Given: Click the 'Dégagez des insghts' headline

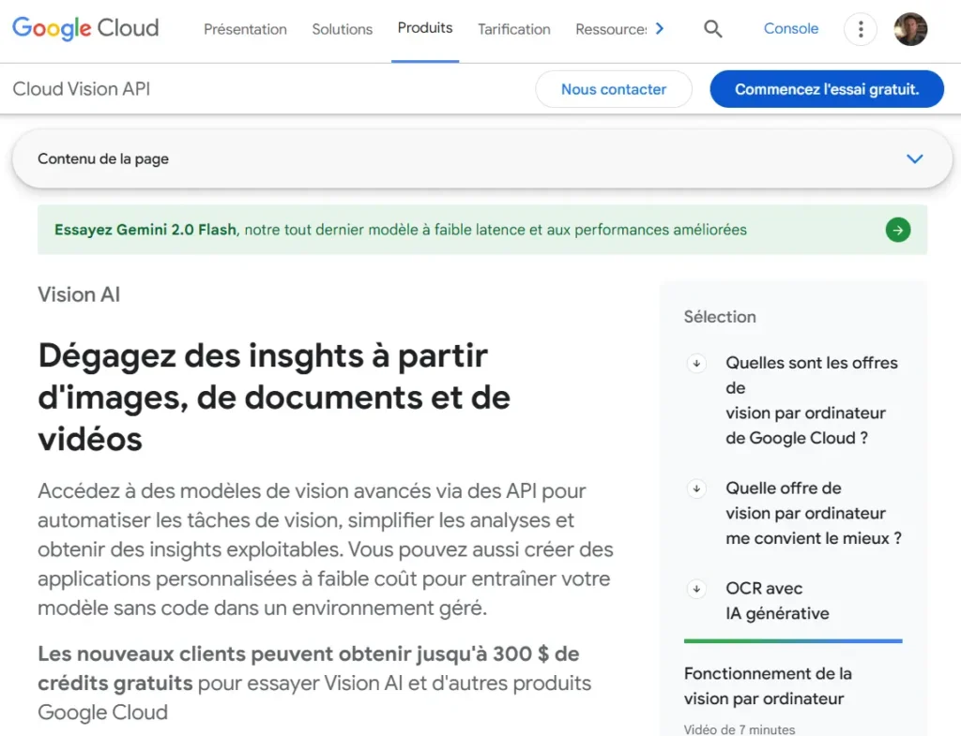Looking at the screenshot, I should click(274, 398).
